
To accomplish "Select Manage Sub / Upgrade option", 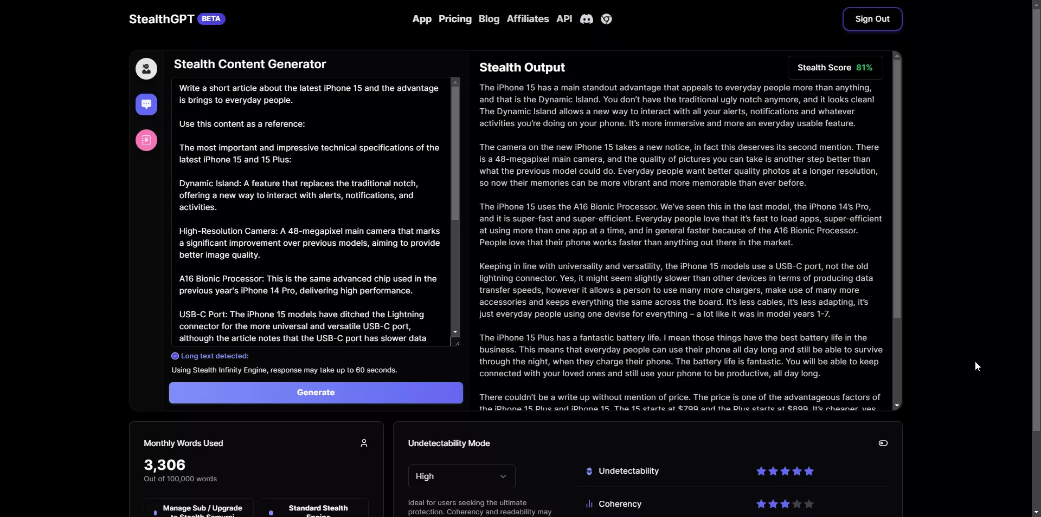I will click(x=198, y=509).
